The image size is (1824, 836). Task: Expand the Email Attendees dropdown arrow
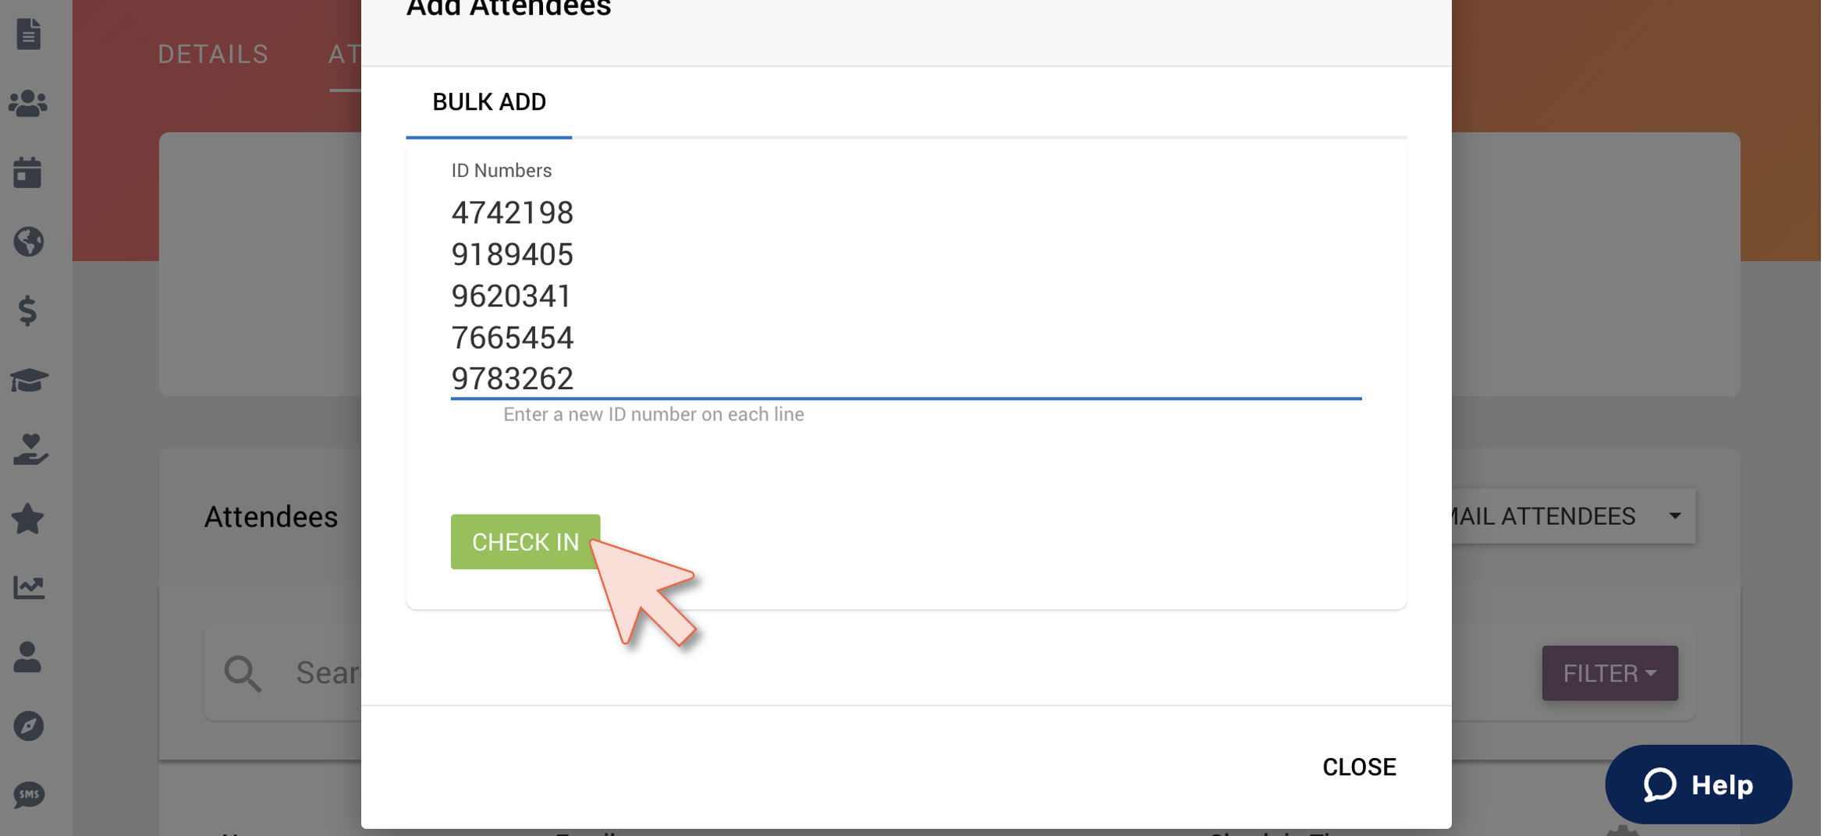1675,516
